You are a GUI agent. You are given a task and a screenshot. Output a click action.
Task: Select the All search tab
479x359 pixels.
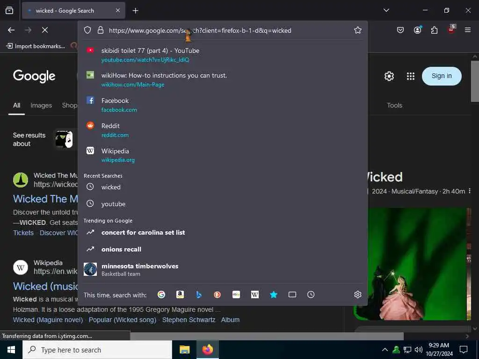[16, 105]
